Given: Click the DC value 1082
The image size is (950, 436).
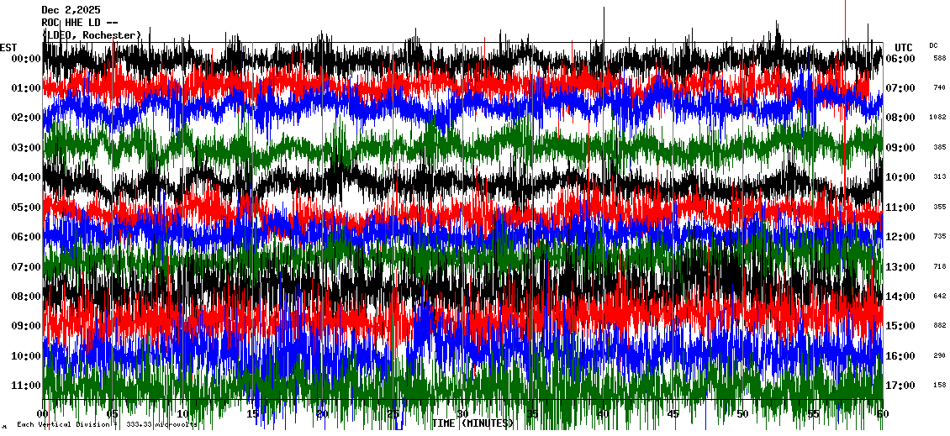Looking at the screenshot, I should pos(937,118).
